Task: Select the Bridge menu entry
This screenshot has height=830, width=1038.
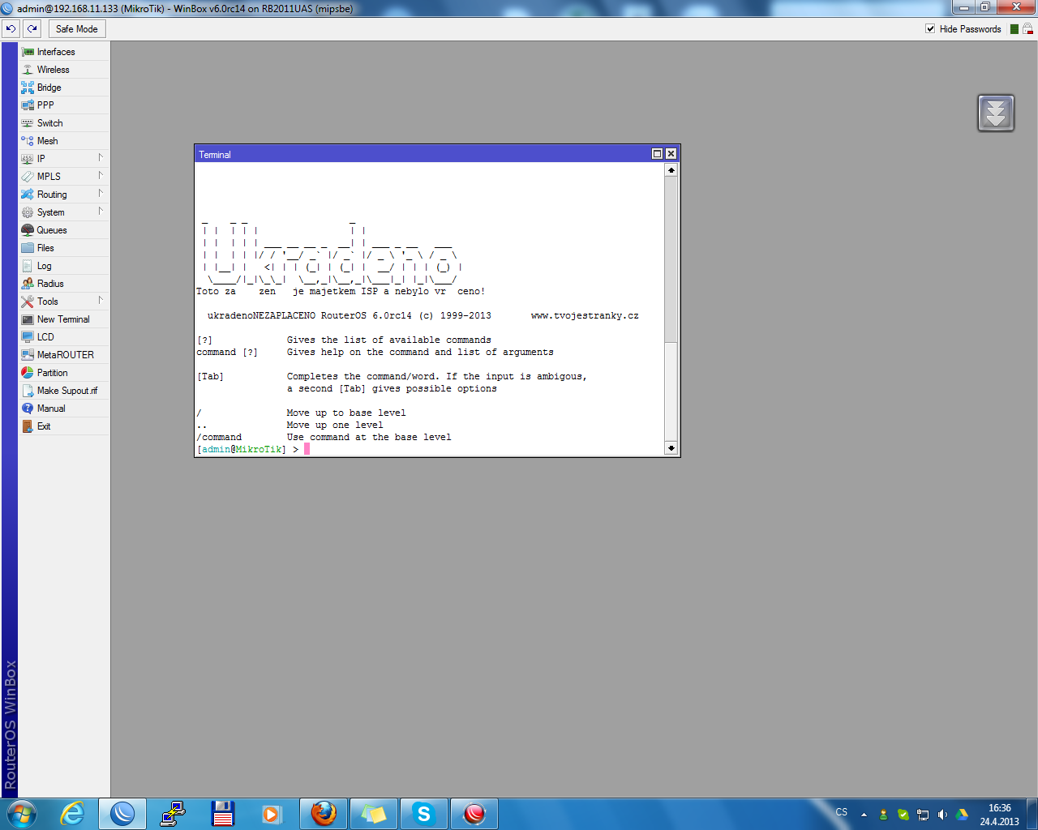Action: click(x=63, y=88)
